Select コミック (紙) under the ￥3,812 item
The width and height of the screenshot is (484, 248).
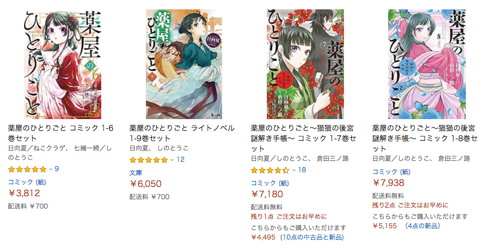[x=27, y=182]
